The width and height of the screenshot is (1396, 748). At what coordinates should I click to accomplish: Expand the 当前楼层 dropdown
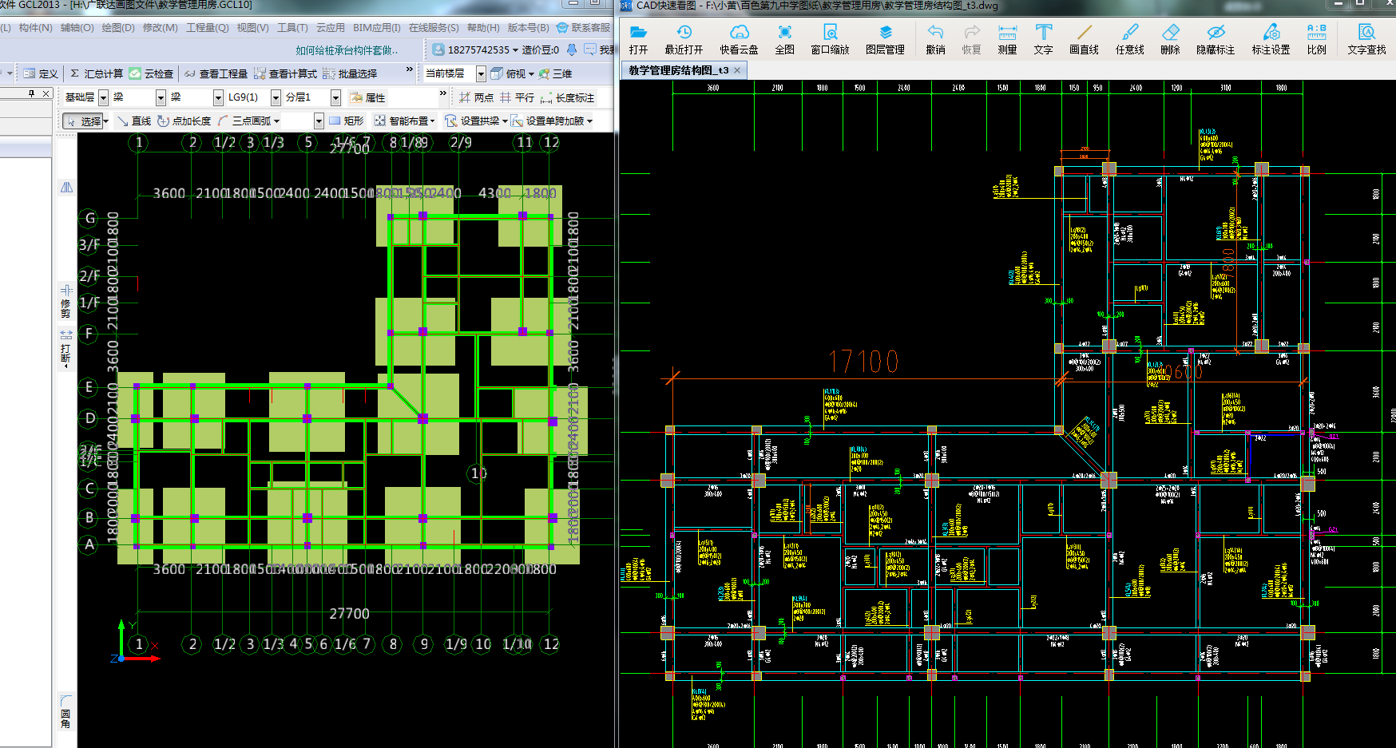481,73
